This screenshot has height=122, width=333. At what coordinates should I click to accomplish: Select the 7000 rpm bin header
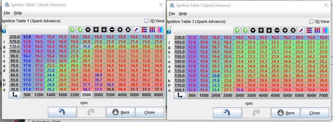coord(323,96)
